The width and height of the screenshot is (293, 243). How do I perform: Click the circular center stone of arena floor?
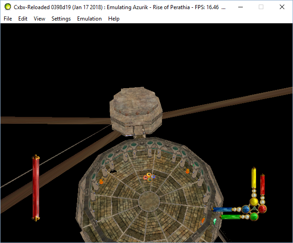pos(149,201)
